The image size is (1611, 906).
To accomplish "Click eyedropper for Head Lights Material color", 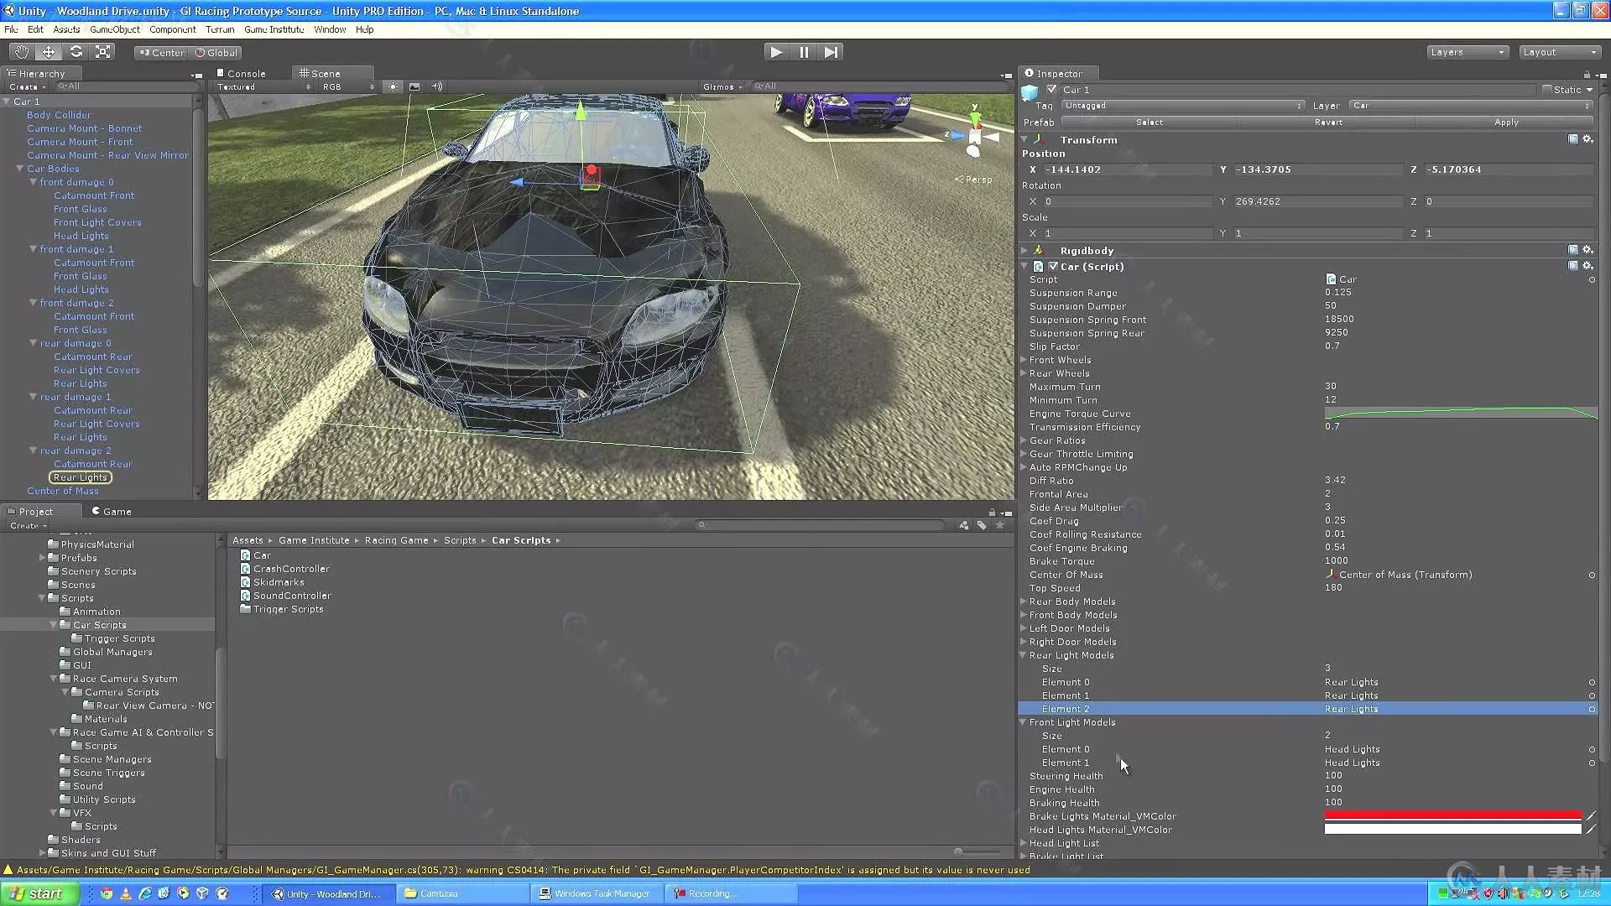I will (1591, 829).
